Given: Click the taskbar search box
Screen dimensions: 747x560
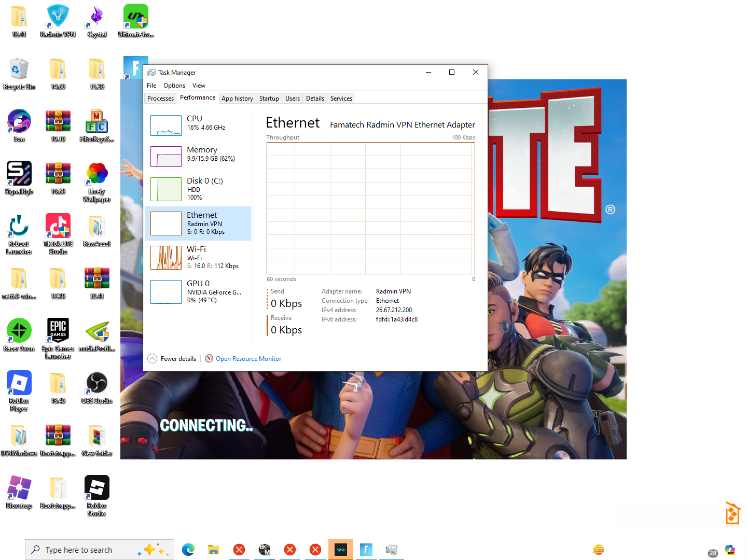Looking at the screenshot, I should pos(100,550).
